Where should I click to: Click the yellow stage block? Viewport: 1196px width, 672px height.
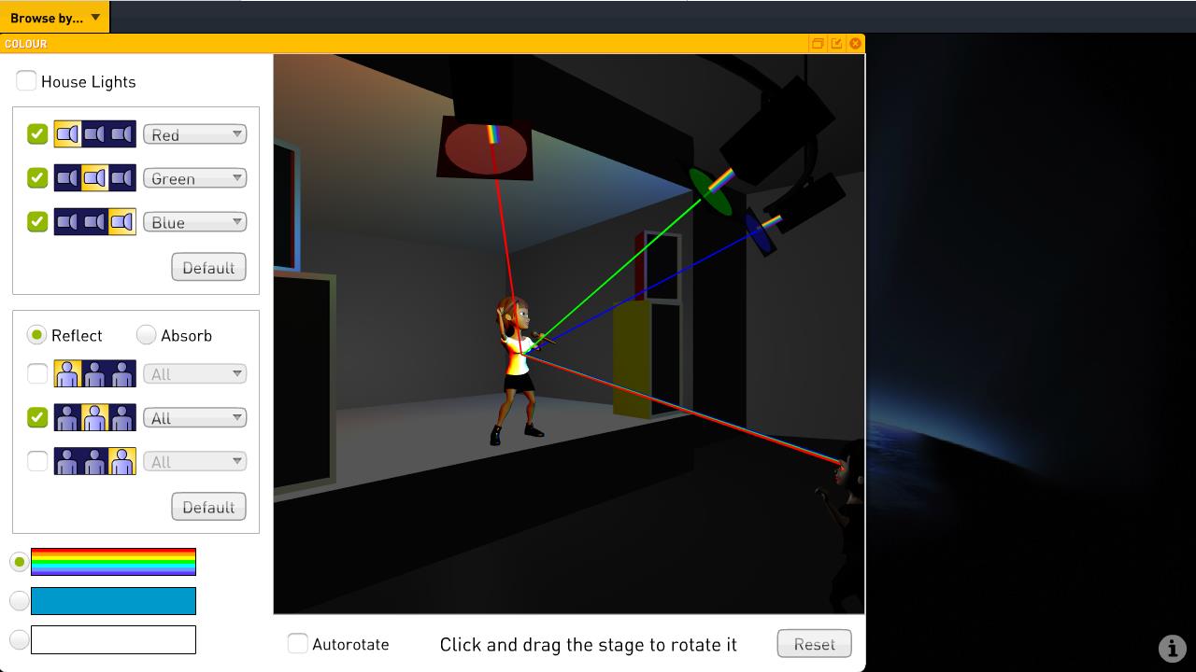[631, 359]
